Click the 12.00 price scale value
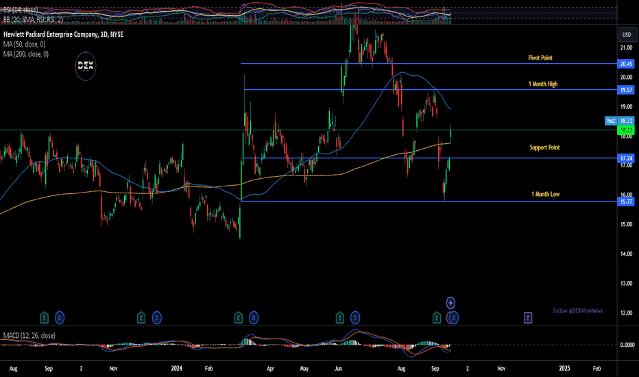639x377 pixels. pos(627,313)
